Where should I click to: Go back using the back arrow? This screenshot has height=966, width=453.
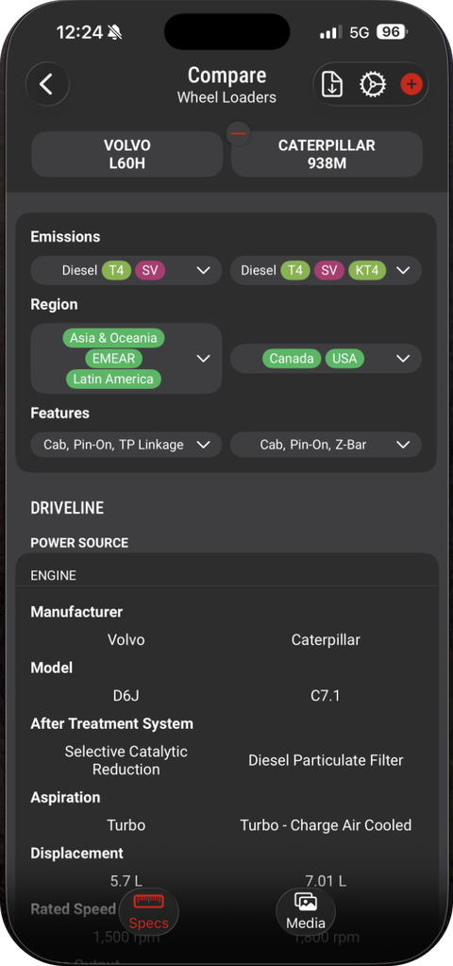point(47,84)
